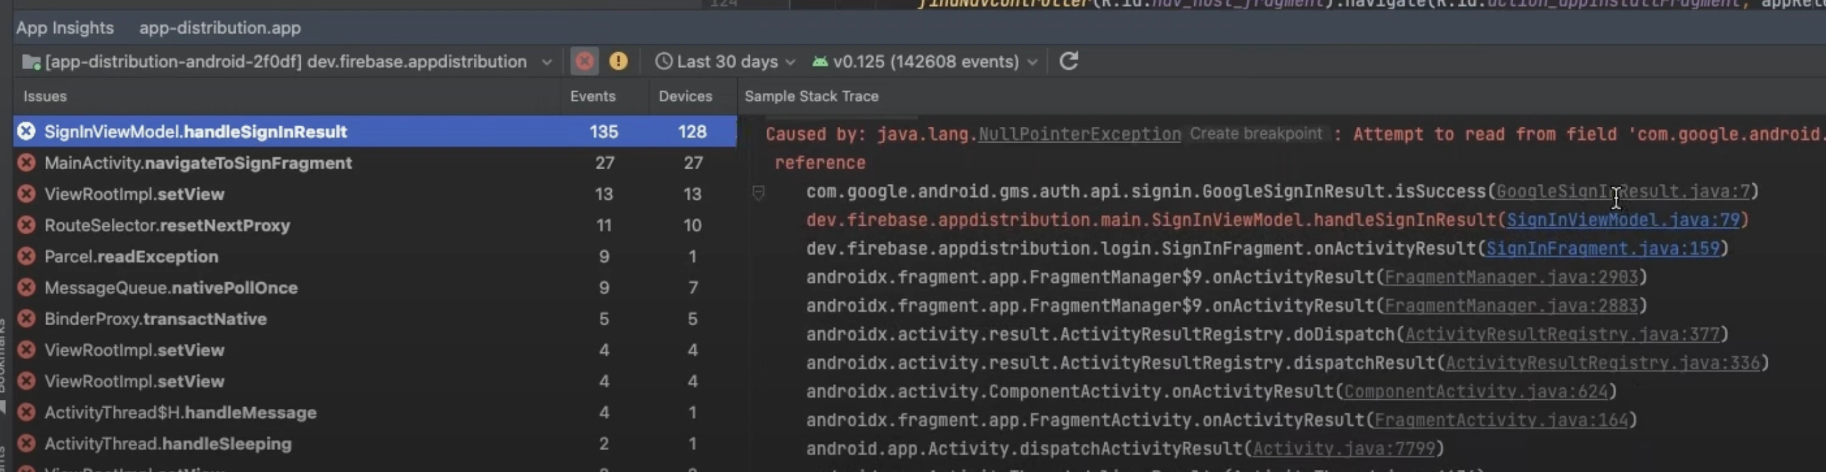Refresh the App Insights issues

click(x=1069, y=61)
